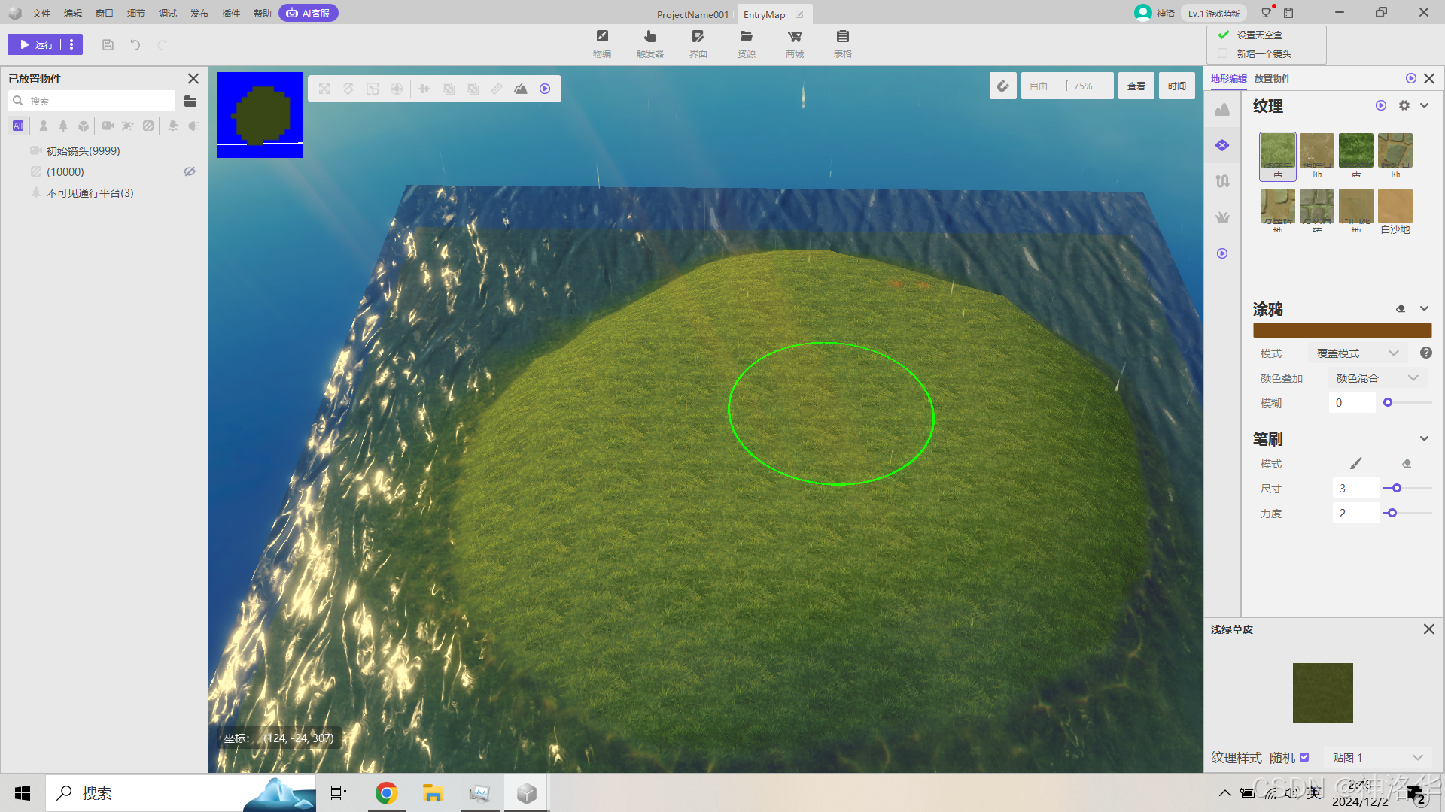Click the brown 涂鸦 color swatch
This screenshot has height=812, width=1445.
(1341, 331)
